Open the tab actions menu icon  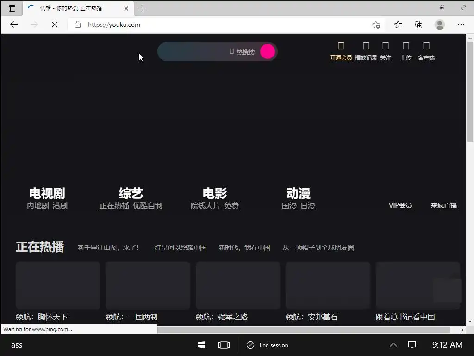click(12, 8)
